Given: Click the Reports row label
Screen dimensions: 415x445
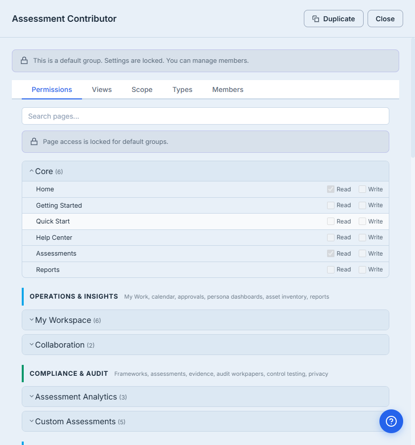Looking at the screenshot, I should pyautogui.click(x=47, y=269).
